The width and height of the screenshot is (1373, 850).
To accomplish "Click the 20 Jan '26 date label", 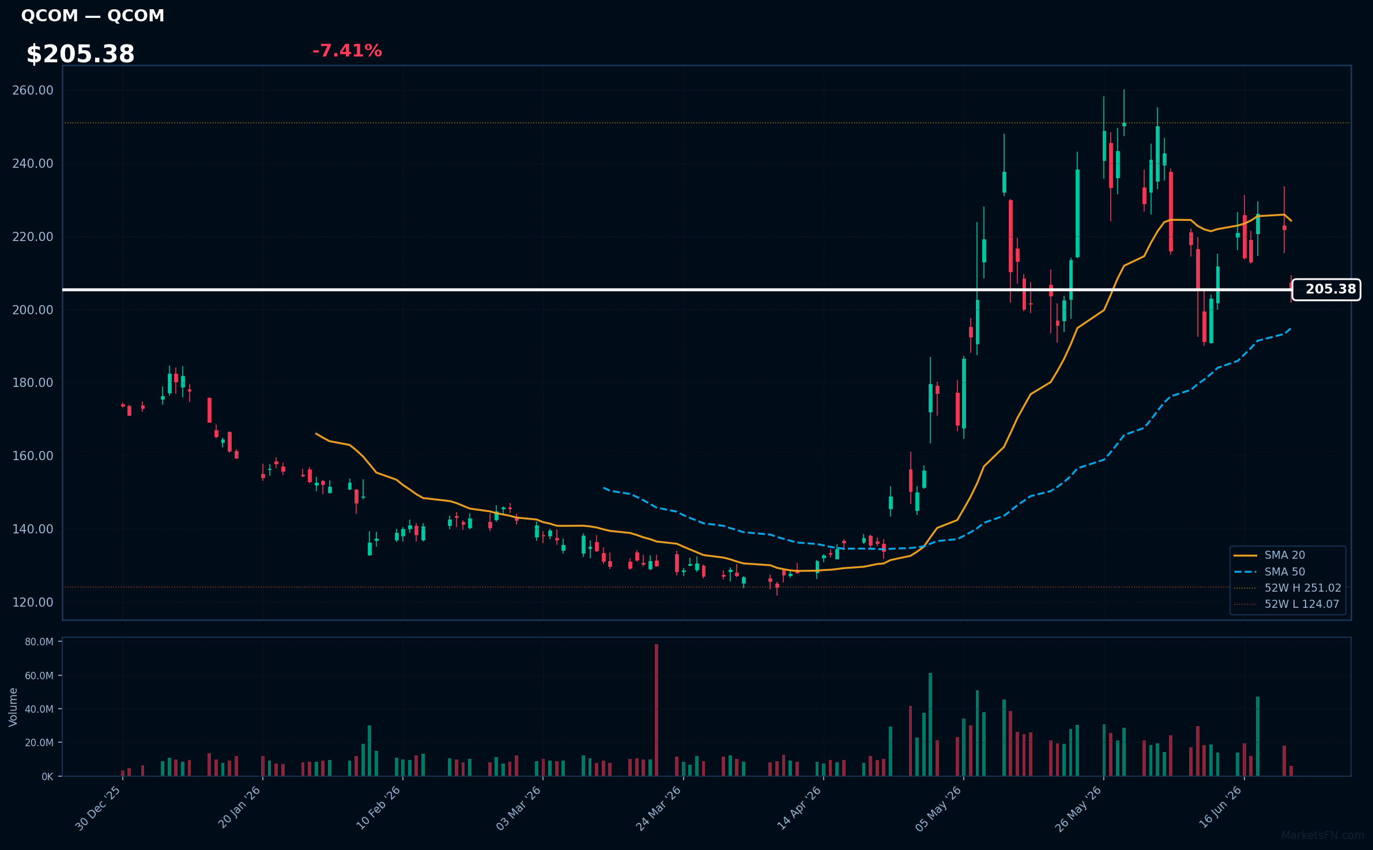I will pos(239,808).
